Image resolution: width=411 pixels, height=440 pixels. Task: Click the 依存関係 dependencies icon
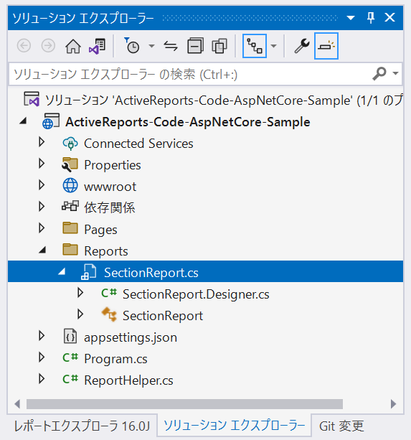(x=70, y=206)
